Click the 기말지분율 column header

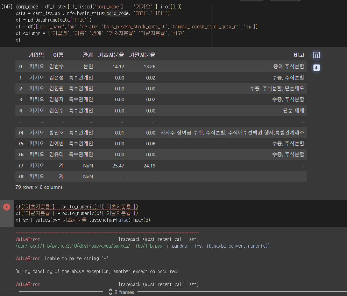142,55
